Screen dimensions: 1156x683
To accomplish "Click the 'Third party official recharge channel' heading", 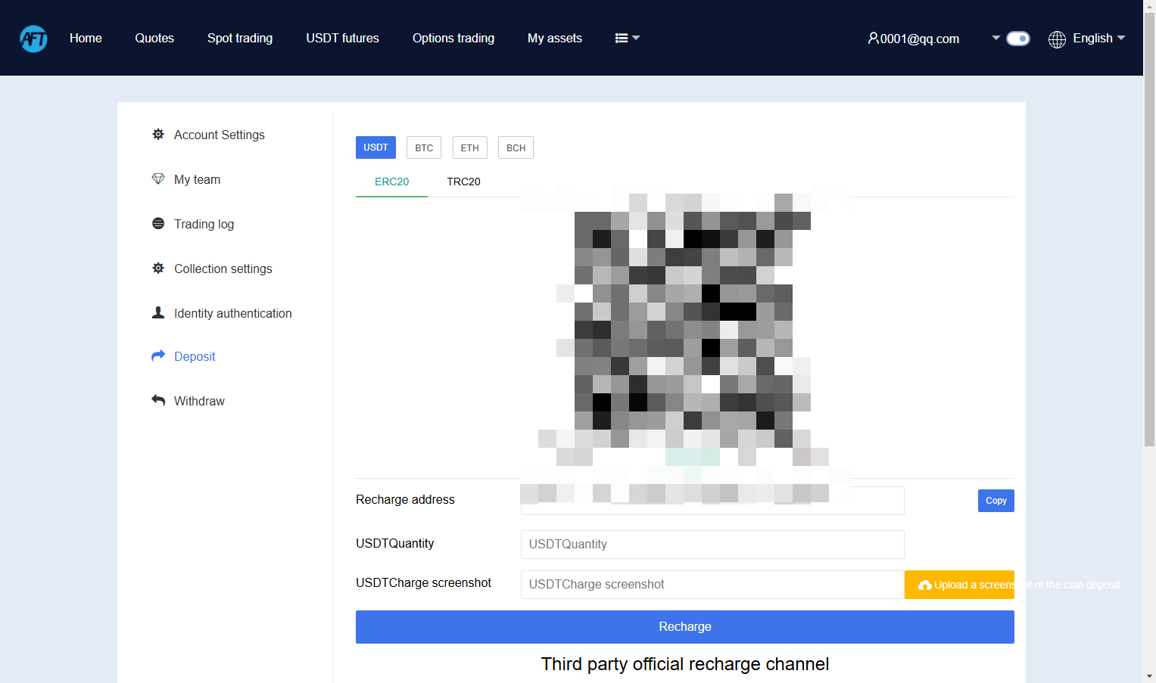I will pyautogui.click(x=685, y=664).
